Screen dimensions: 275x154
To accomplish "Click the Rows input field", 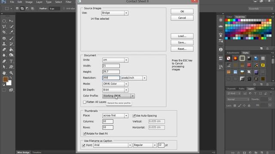I will pos(108,127).
